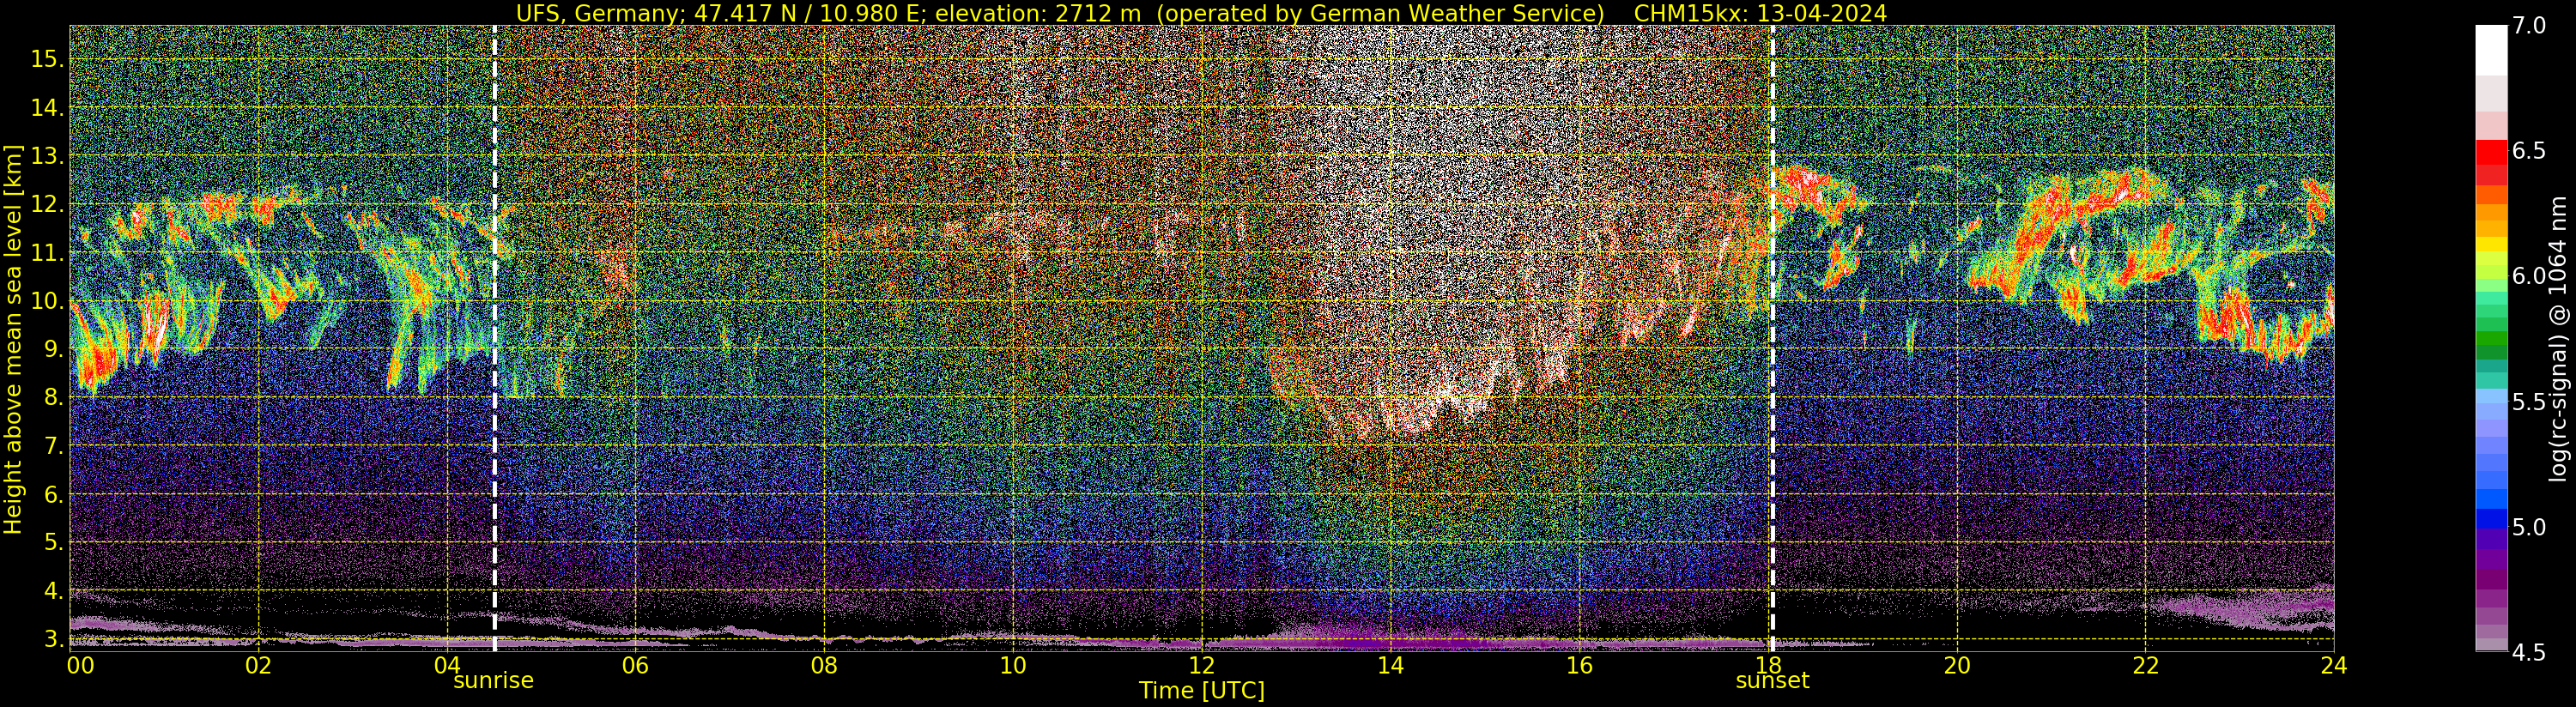Click the x-axis label "Time [UTC]"
Viewport: 2576px width, 707px height.
pyautogui.click(x=1201, y=691)
